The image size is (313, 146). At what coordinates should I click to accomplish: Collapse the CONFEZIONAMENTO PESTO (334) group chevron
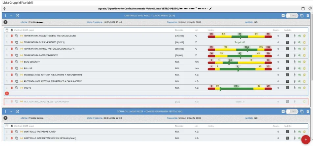(x=11, y=112)
